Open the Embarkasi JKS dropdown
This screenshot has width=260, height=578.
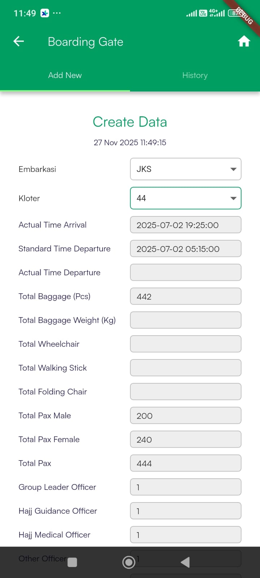185,169
